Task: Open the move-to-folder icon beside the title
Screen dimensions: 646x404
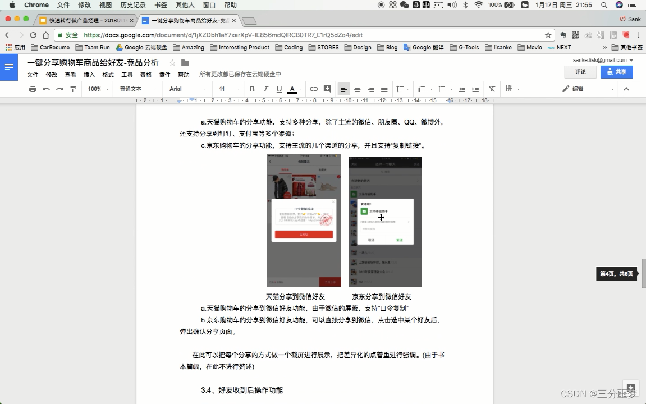Action: pyautogui.click(x=185, y=63)
